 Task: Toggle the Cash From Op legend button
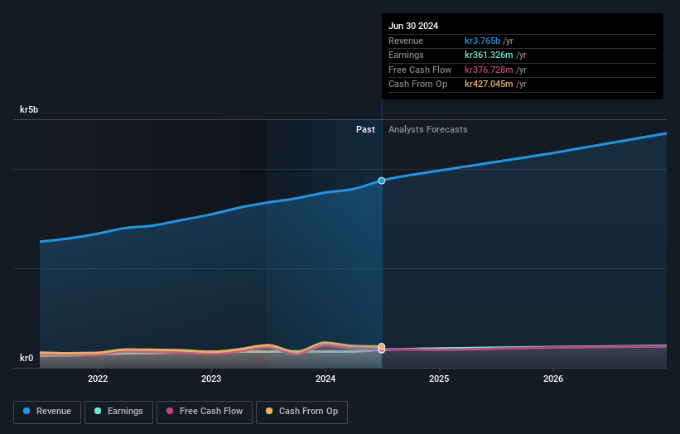coord(301,412)
